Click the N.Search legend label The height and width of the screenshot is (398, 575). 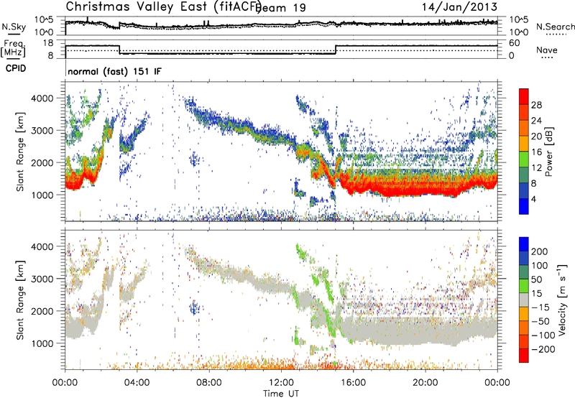(x=555, y=27)
